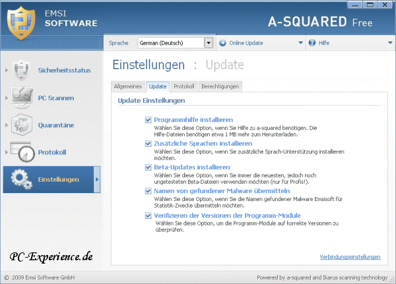396x284 pixels.
Task: Click the Online Update globe icon
Action: (x=222, y=43)
